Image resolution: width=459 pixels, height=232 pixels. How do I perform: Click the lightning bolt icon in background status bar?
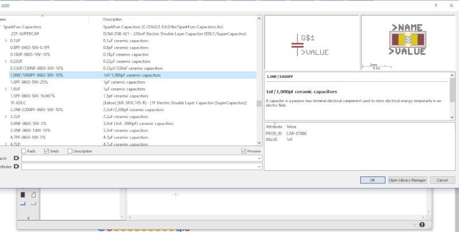click(414, 225)
